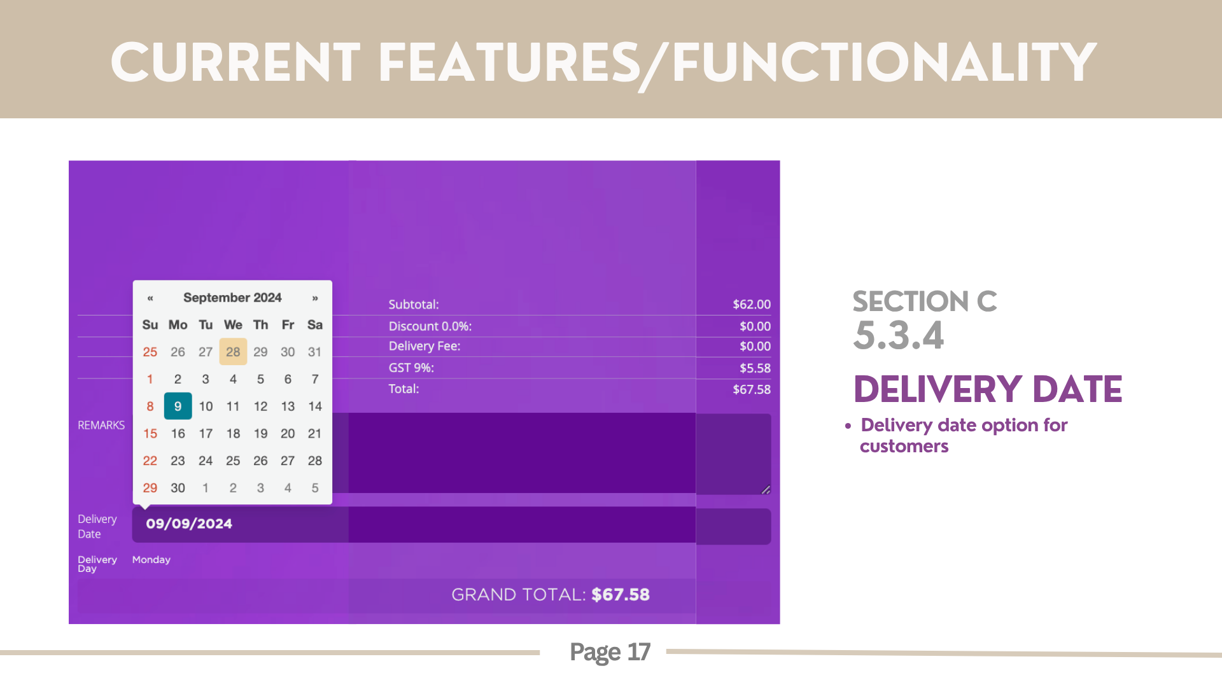1222x687 pixels.
Task: Select September 1 in the calendar
Action: (x=150, y=379)
